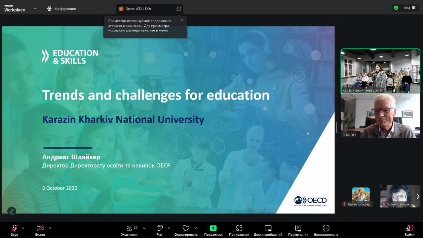
Task: Show next participants with right arrow
Action: click(418, 196)
